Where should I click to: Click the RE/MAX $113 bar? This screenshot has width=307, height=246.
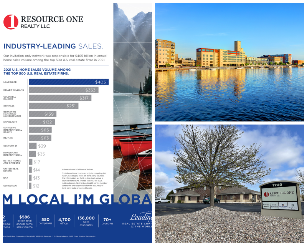(x=40, y=138)
